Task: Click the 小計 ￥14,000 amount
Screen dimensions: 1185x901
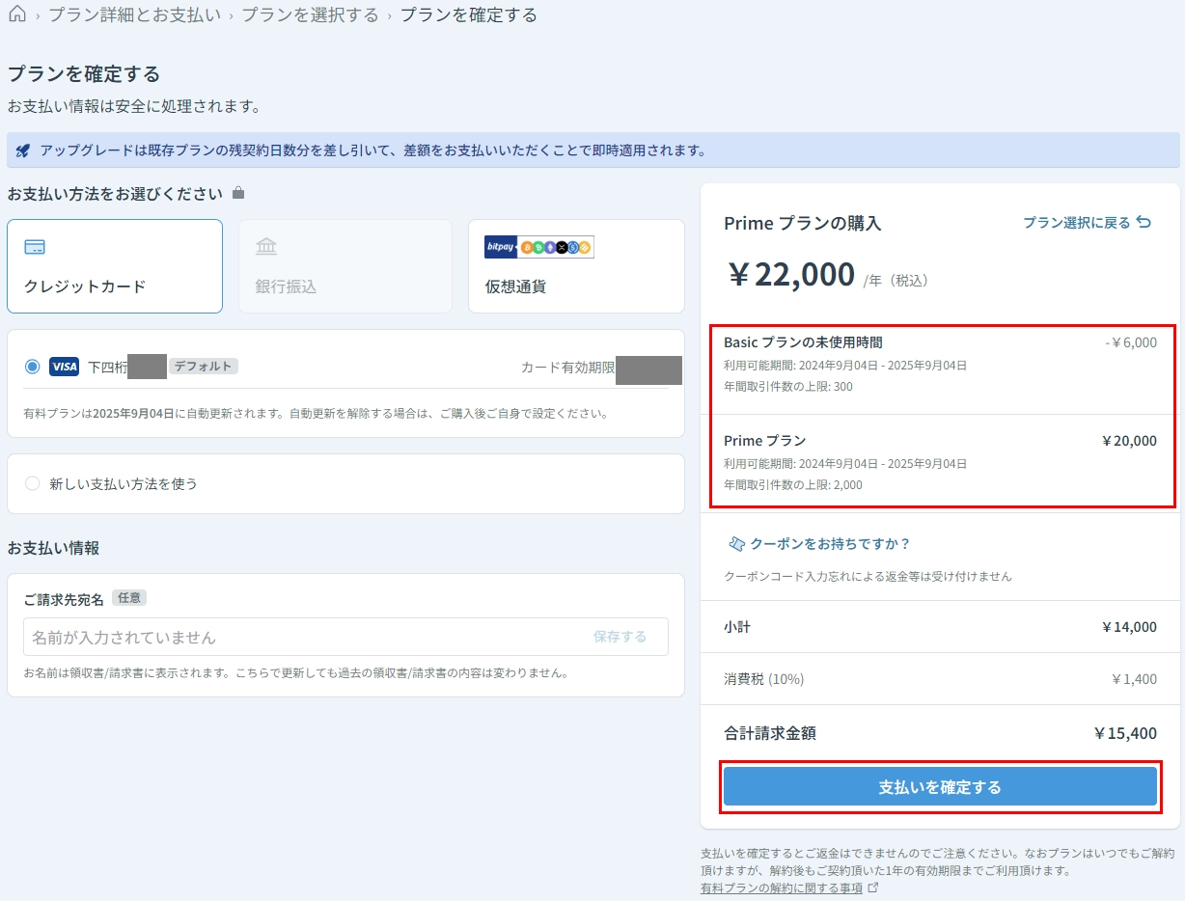Action: click(x=1129, y=627)
